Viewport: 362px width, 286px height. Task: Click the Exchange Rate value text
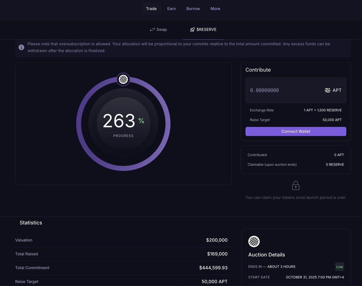[x=322, y=110]
